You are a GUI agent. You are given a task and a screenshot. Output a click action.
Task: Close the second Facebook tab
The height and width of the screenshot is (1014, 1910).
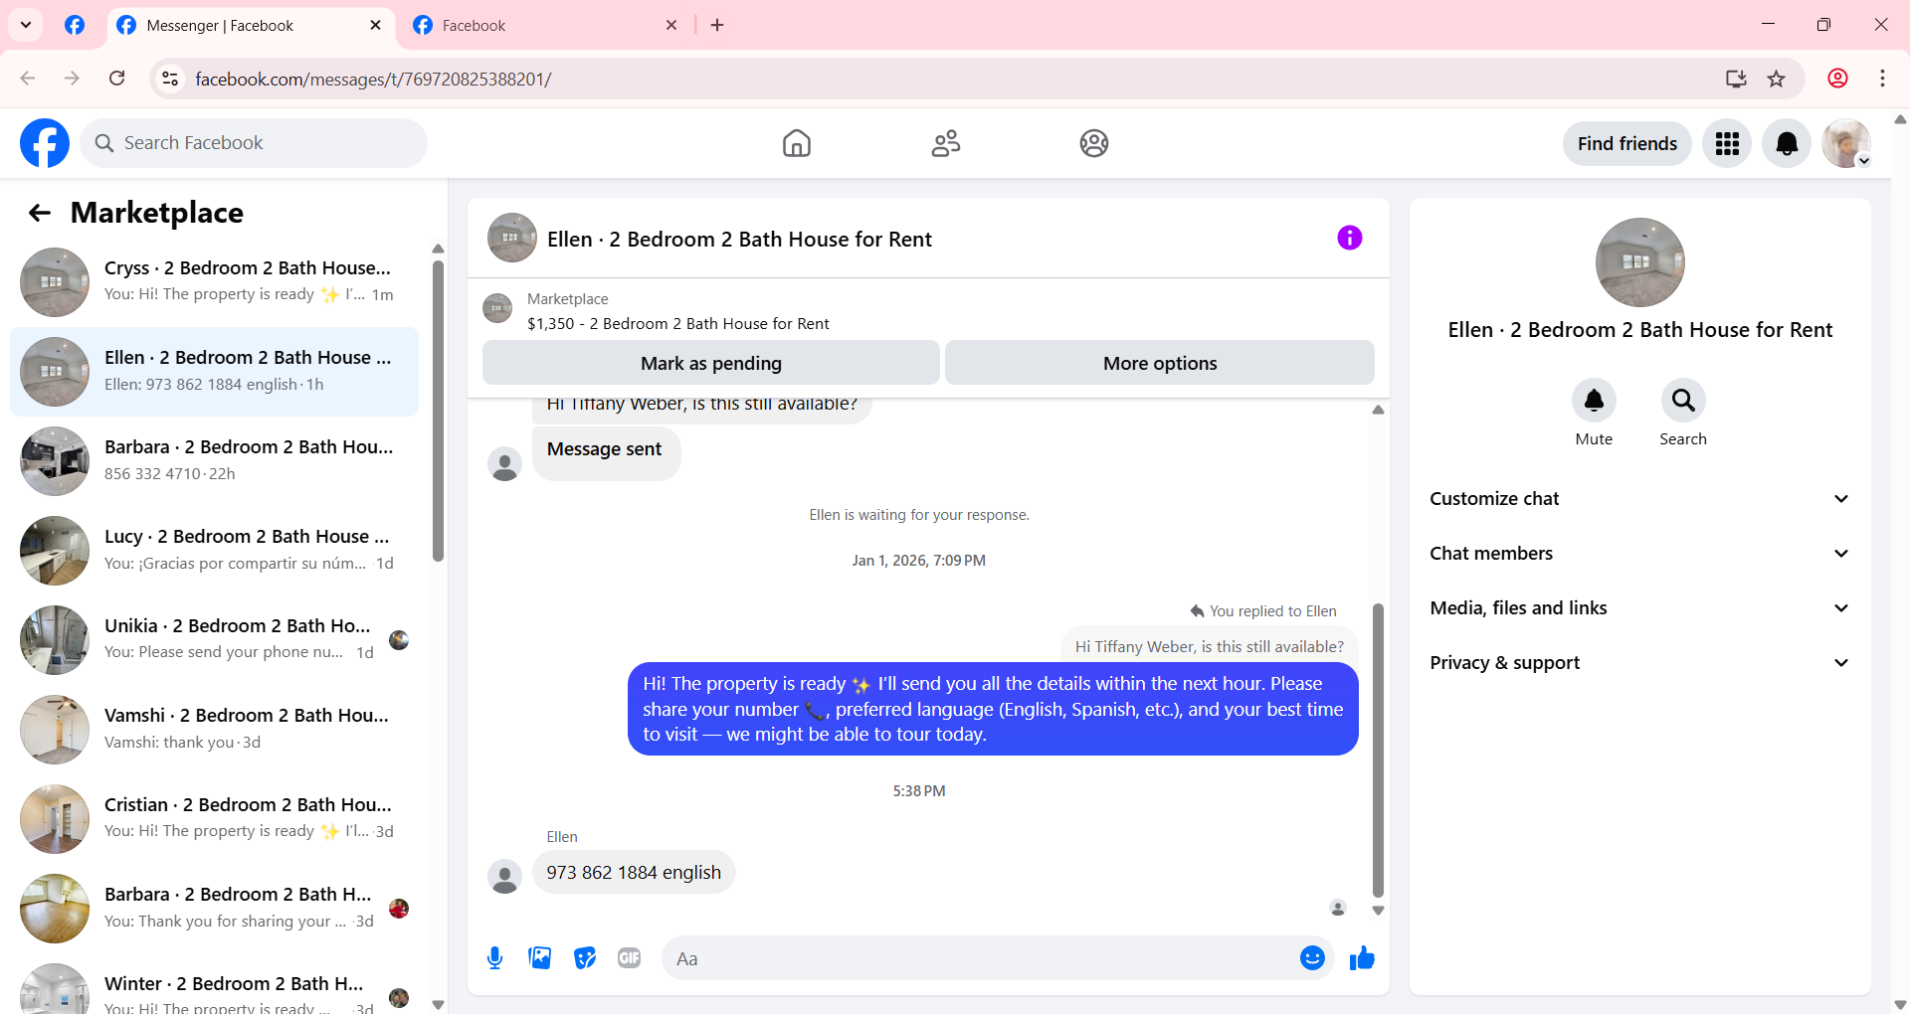click(x=671, y=25)
